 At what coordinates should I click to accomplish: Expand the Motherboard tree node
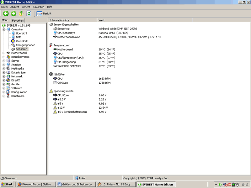(4, 53)
